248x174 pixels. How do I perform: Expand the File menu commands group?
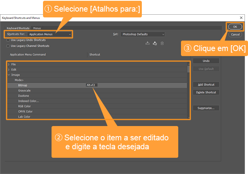click(x=9, y=64)
